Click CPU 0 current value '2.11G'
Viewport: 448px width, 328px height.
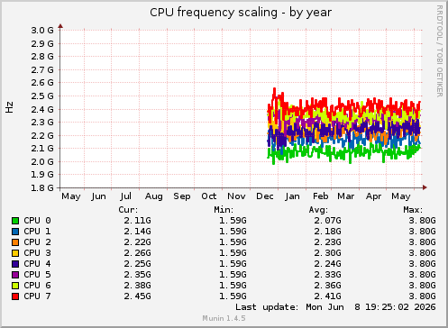(x=138, y=221)
